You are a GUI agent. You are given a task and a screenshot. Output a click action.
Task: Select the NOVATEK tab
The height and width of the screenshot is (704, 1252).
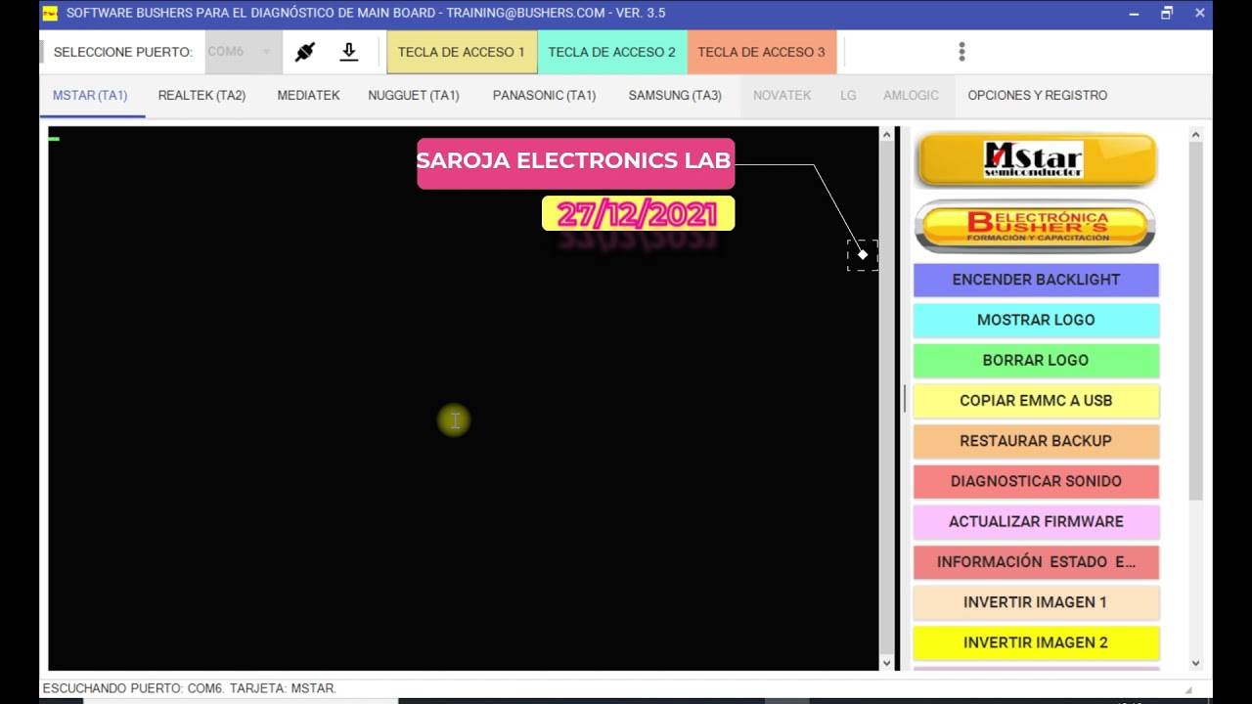click(x=782, y=95)
